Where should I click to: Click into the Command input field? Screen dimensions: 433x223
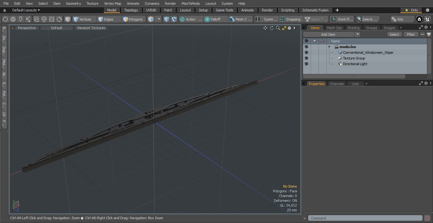365,218
